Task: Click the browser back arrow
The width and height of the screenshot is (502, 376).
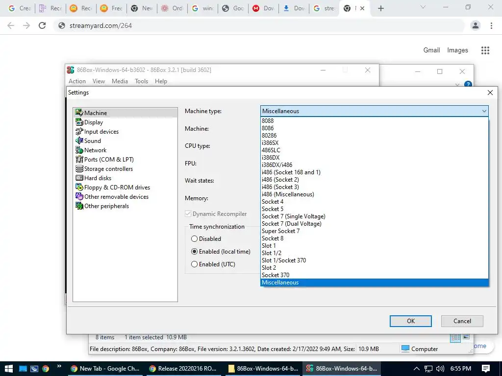Action: (x=11, y=25)
